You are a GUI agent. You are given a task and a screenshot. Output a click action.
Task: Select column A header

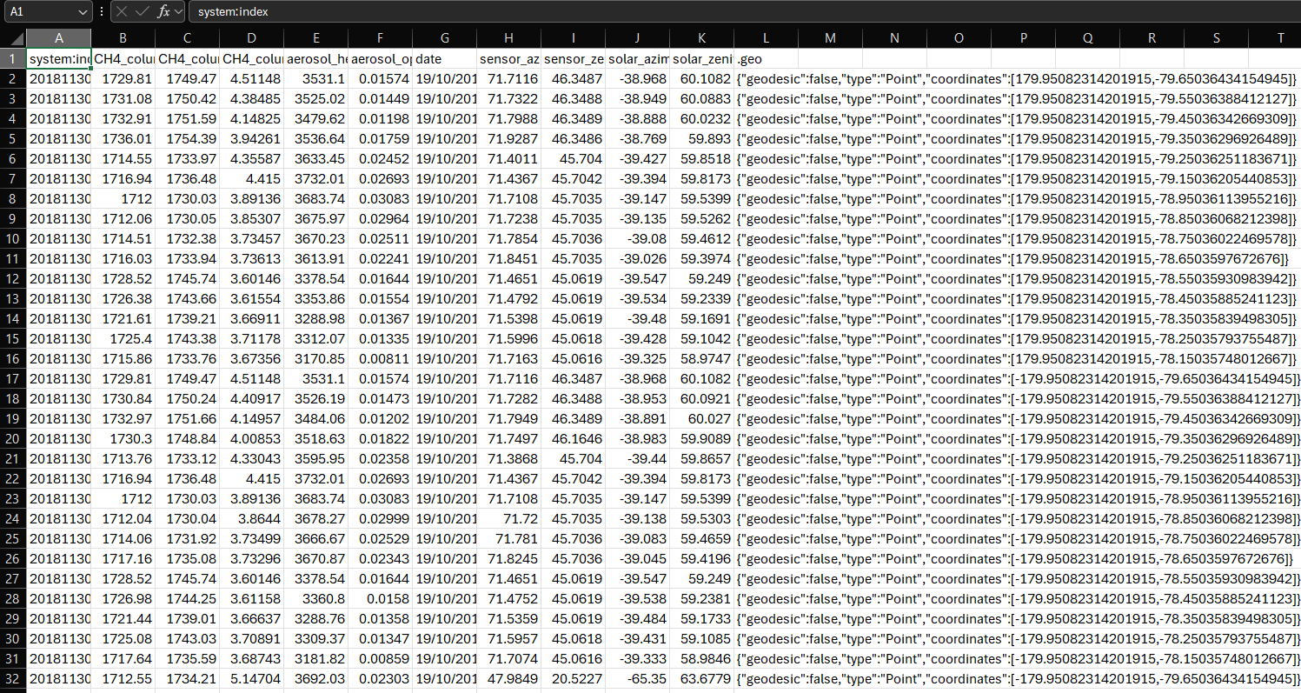(58, 38)
